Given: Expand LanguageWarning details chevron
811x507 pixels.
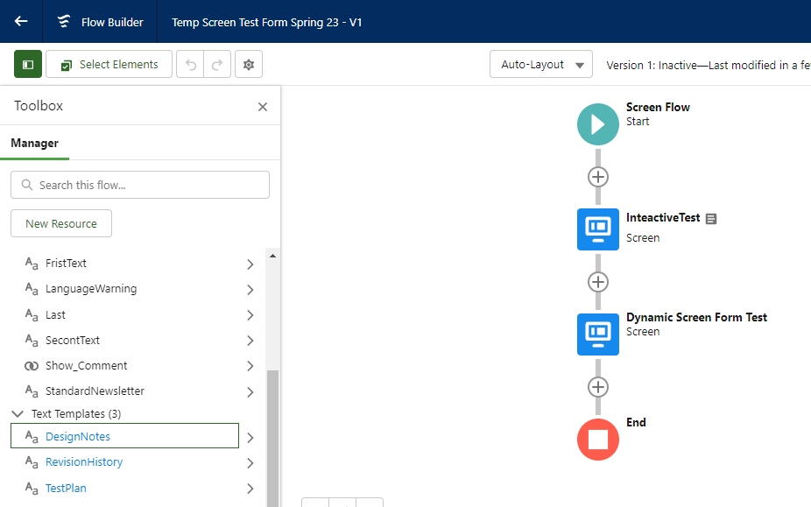Looking at the screenshot, I should (x=250, y=290).
